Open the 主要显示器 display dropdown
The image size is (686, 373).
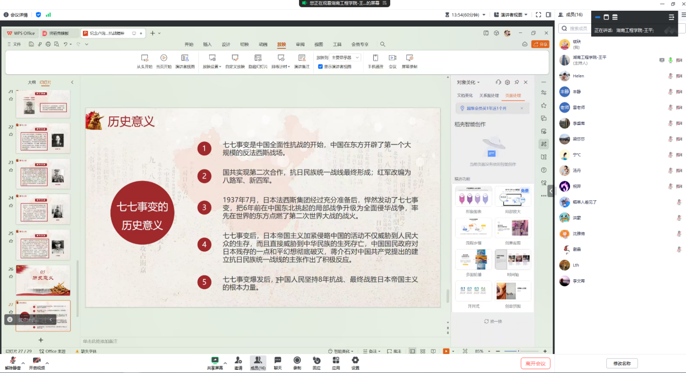pyautogui.click(x=345, y=57)
